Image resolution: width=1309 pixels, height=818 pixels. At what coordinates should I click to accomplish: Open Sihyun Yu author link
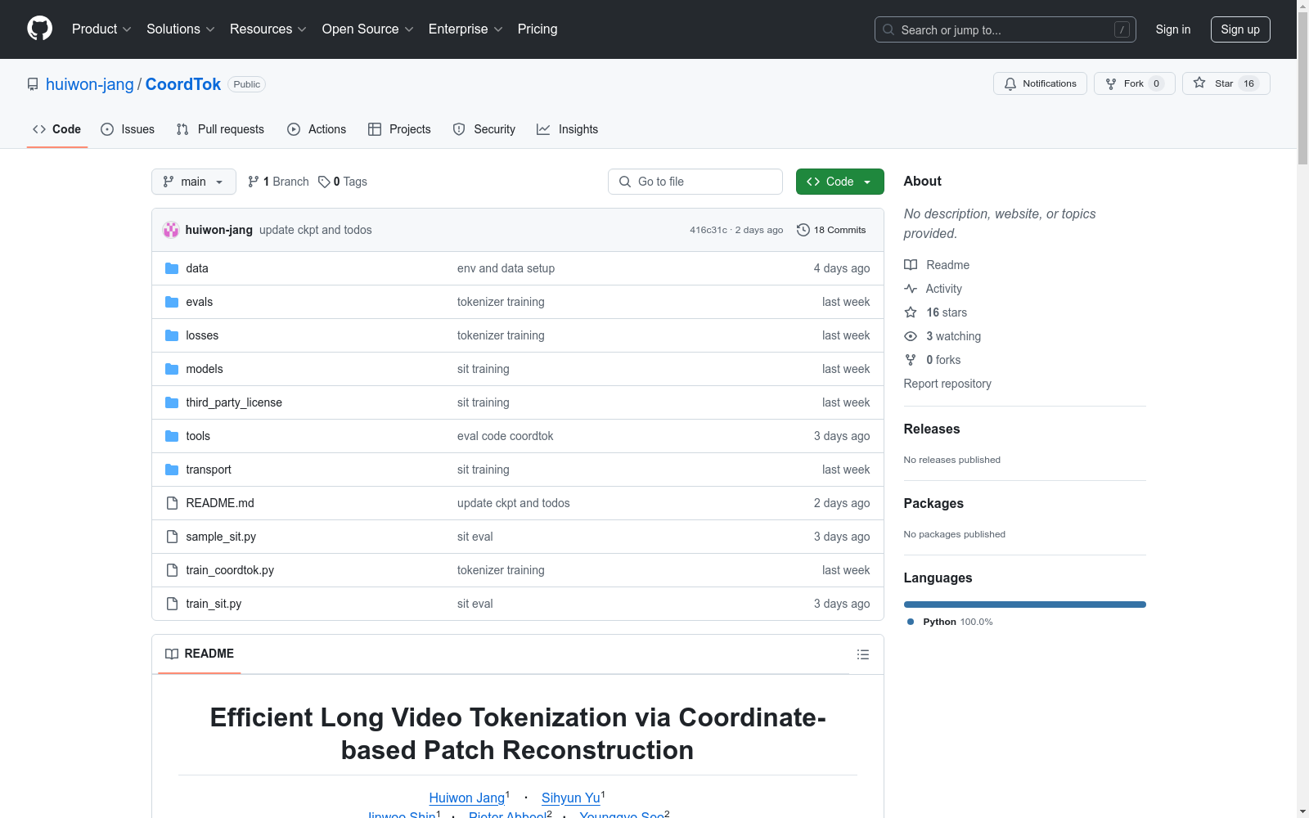coord(571,798)
